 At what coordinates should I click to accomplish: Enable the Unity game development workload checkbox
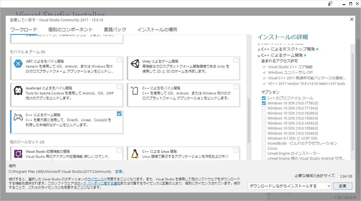coord(236,60)
